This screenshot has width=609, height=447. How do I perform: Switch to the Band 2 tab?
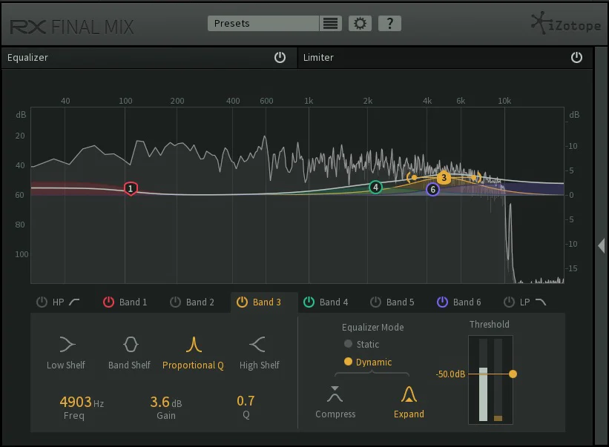(200, 302)
